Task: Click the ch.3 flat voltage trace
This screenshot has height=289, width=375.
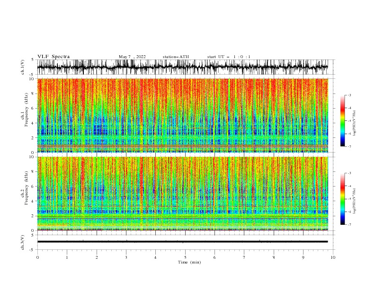Action: tap(182, 242)
